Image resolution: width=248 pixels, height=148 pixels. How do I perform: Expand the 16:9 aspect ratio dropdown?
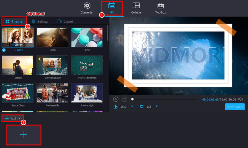point(132,106)
